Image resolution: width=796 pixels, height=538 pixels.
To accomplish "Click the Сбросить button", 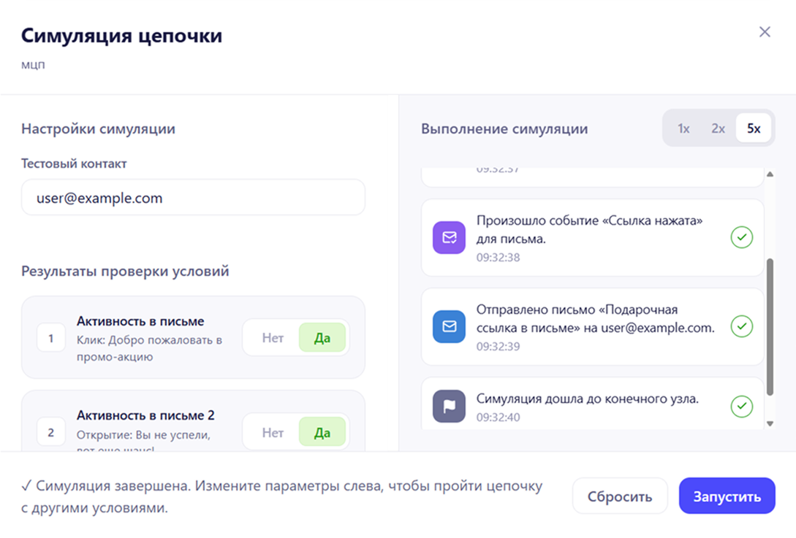I will tap(620, 496).
